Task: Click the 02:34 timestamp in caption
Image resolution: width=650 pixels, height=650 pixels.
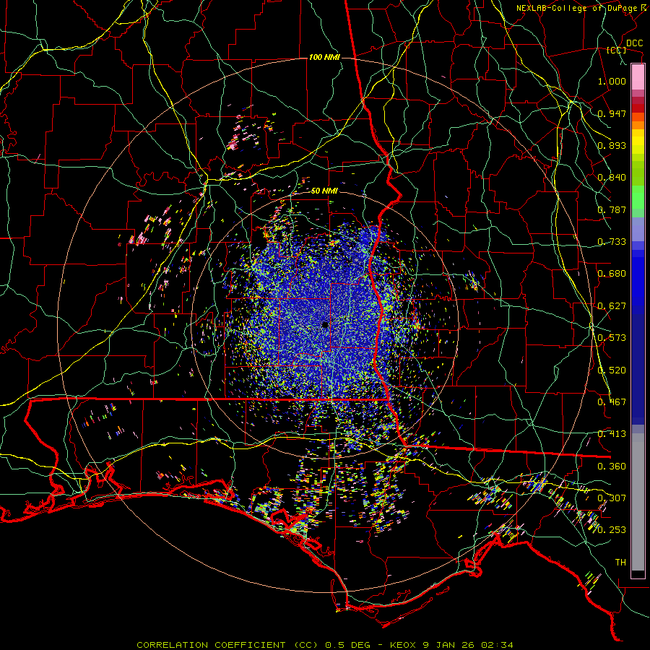Action: 497,645
